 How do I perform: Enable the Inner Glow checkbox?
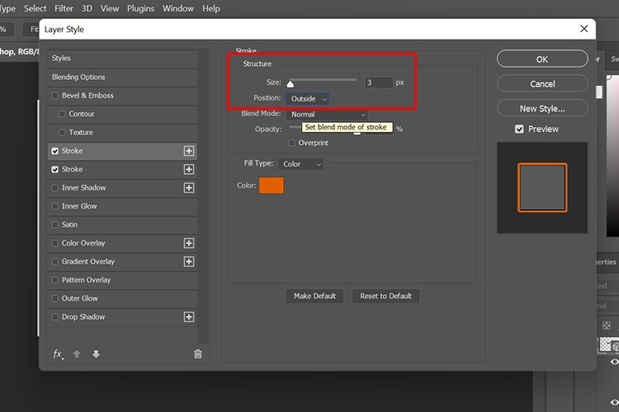click(54, 206)
